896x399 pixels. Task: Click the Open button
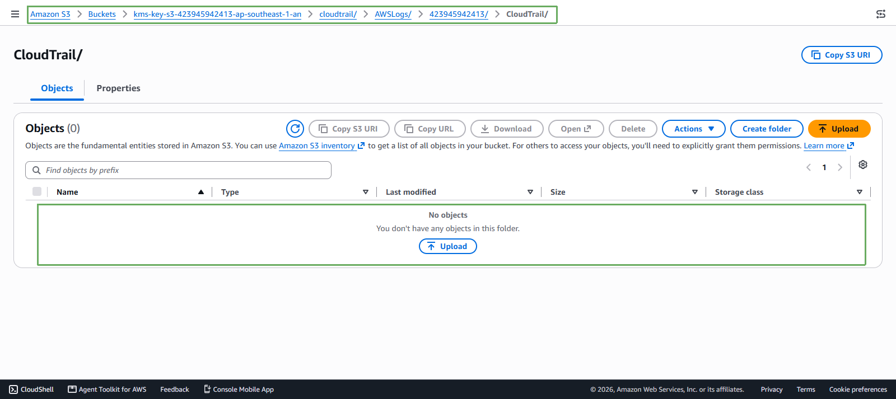576,129
